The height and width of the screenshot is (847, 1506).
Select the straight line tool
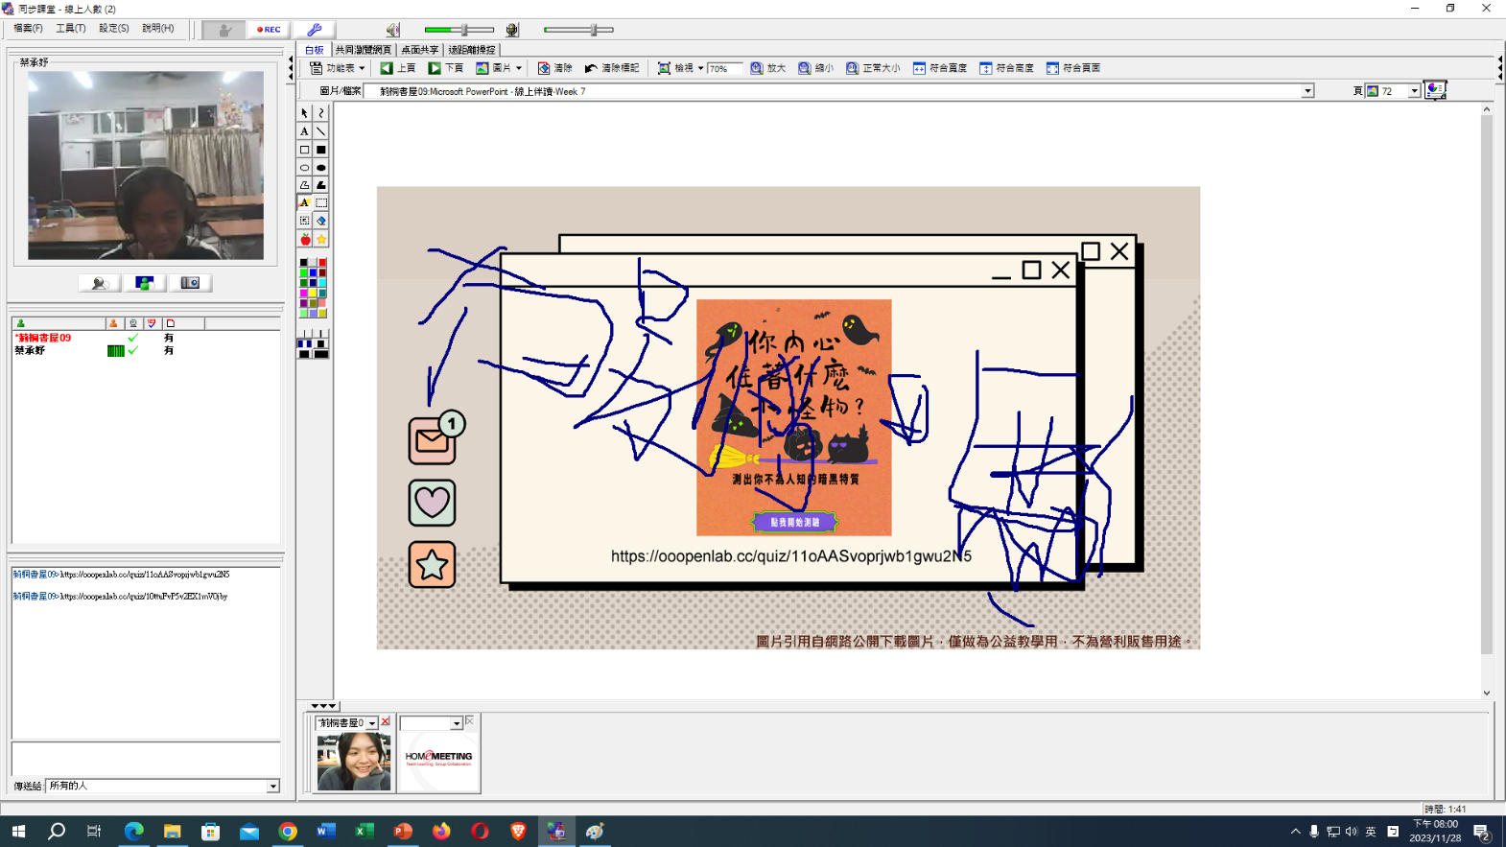tap(321, 131)
